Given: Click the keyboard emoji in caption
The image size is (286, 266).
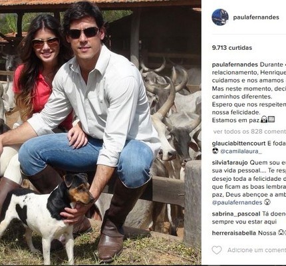Looking at the screenshot, I should pos(271,120).
